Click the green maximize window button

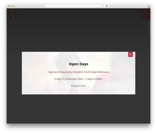point(14,6)
